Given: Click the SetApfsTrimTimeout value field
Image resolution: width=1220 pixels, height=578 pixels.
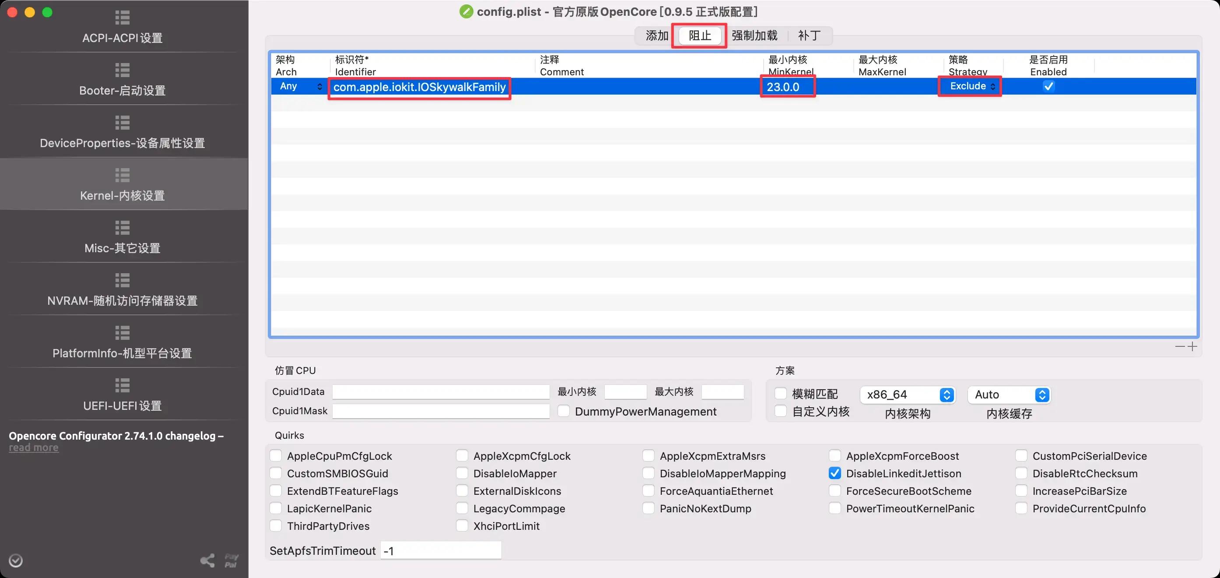Looking at the screenshot, I should [441, 550].
